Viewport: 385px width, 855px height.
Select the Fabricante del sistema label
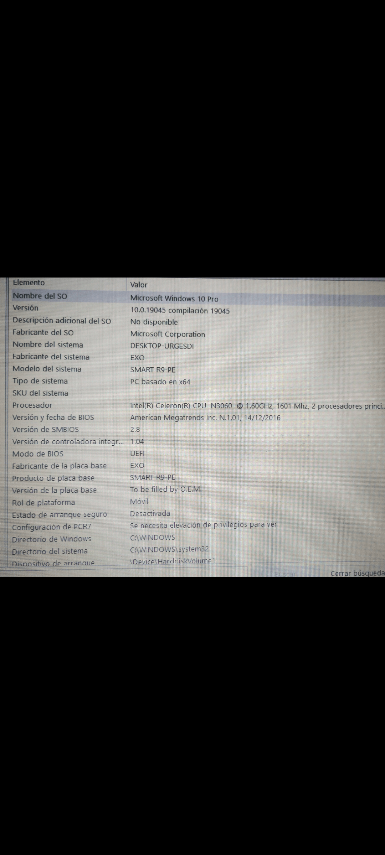click(x=51, y=357)
